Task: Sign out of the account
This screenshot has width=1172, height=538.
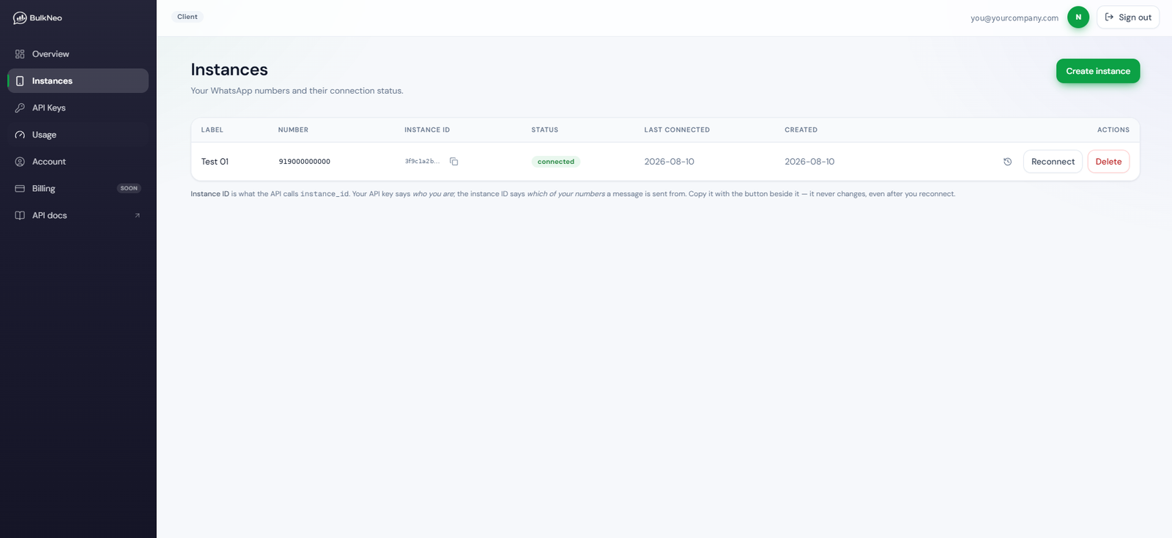Action: 1128,18
